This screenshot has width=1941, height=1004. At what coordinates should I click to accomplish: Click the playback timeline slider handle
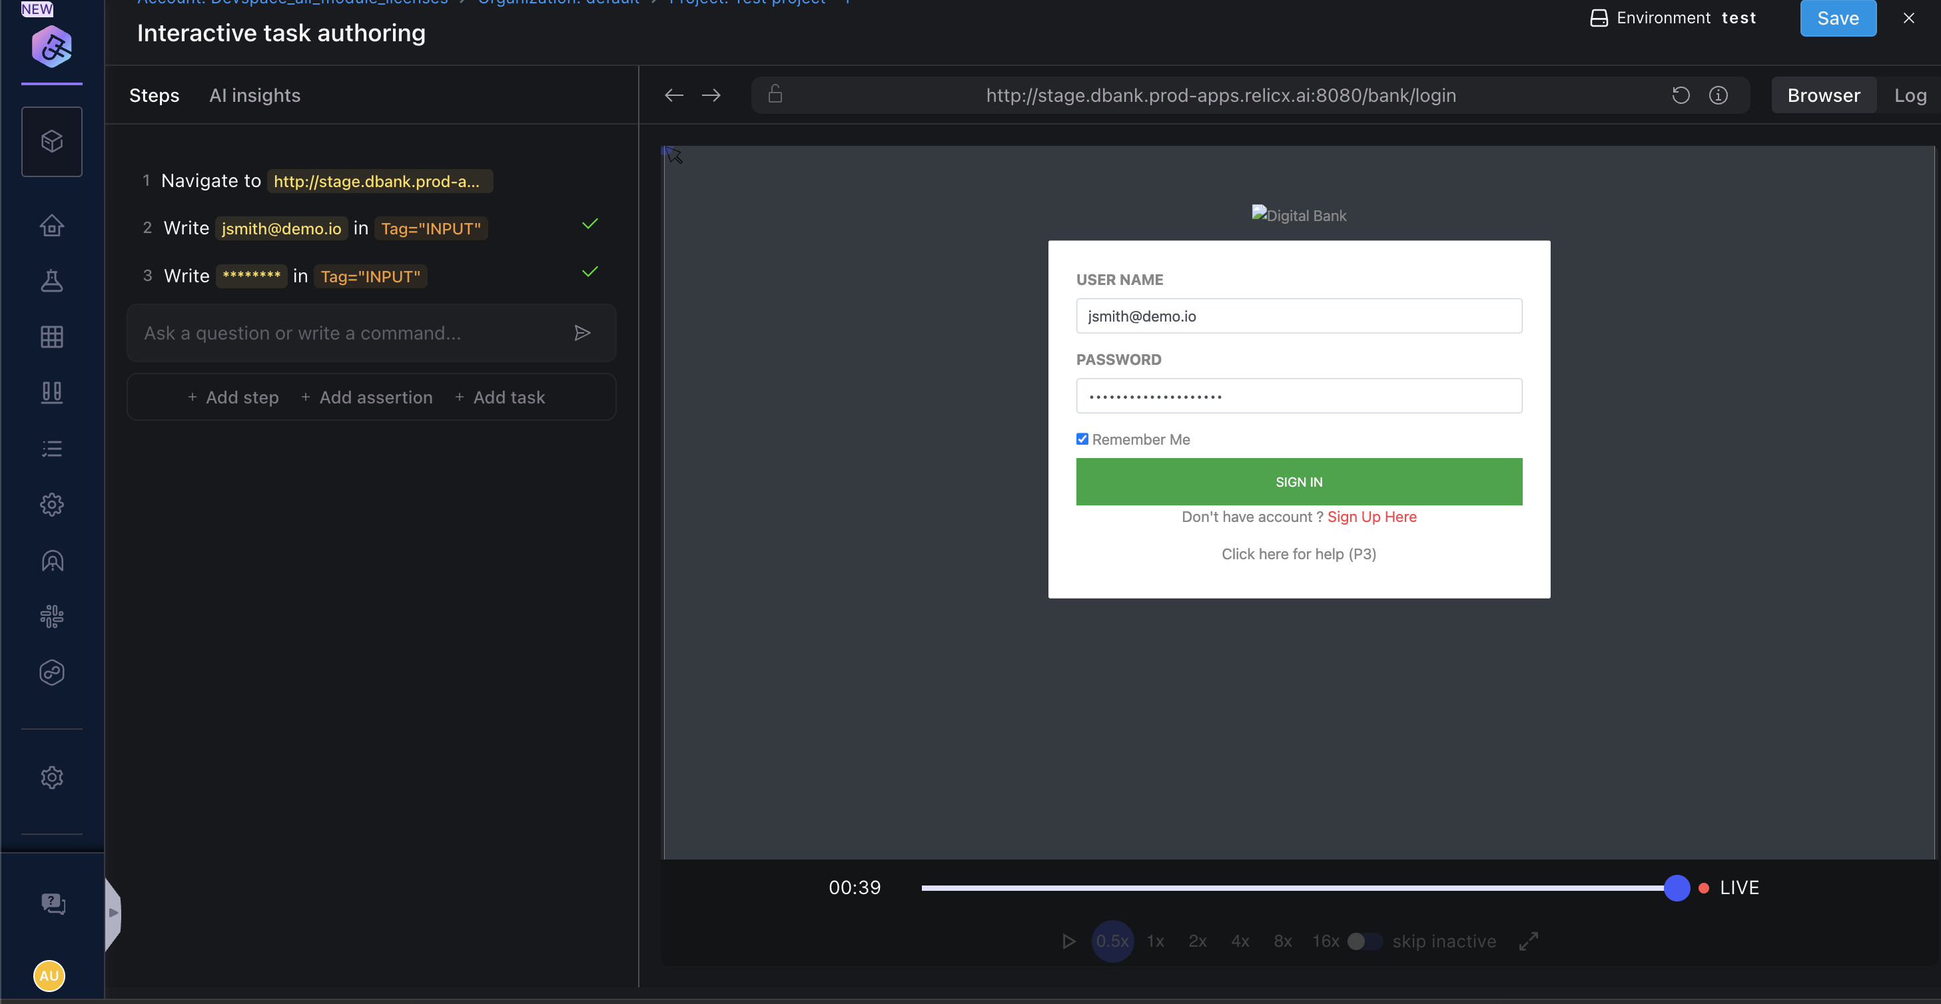pyautogui.click(x=1677, y=888)
